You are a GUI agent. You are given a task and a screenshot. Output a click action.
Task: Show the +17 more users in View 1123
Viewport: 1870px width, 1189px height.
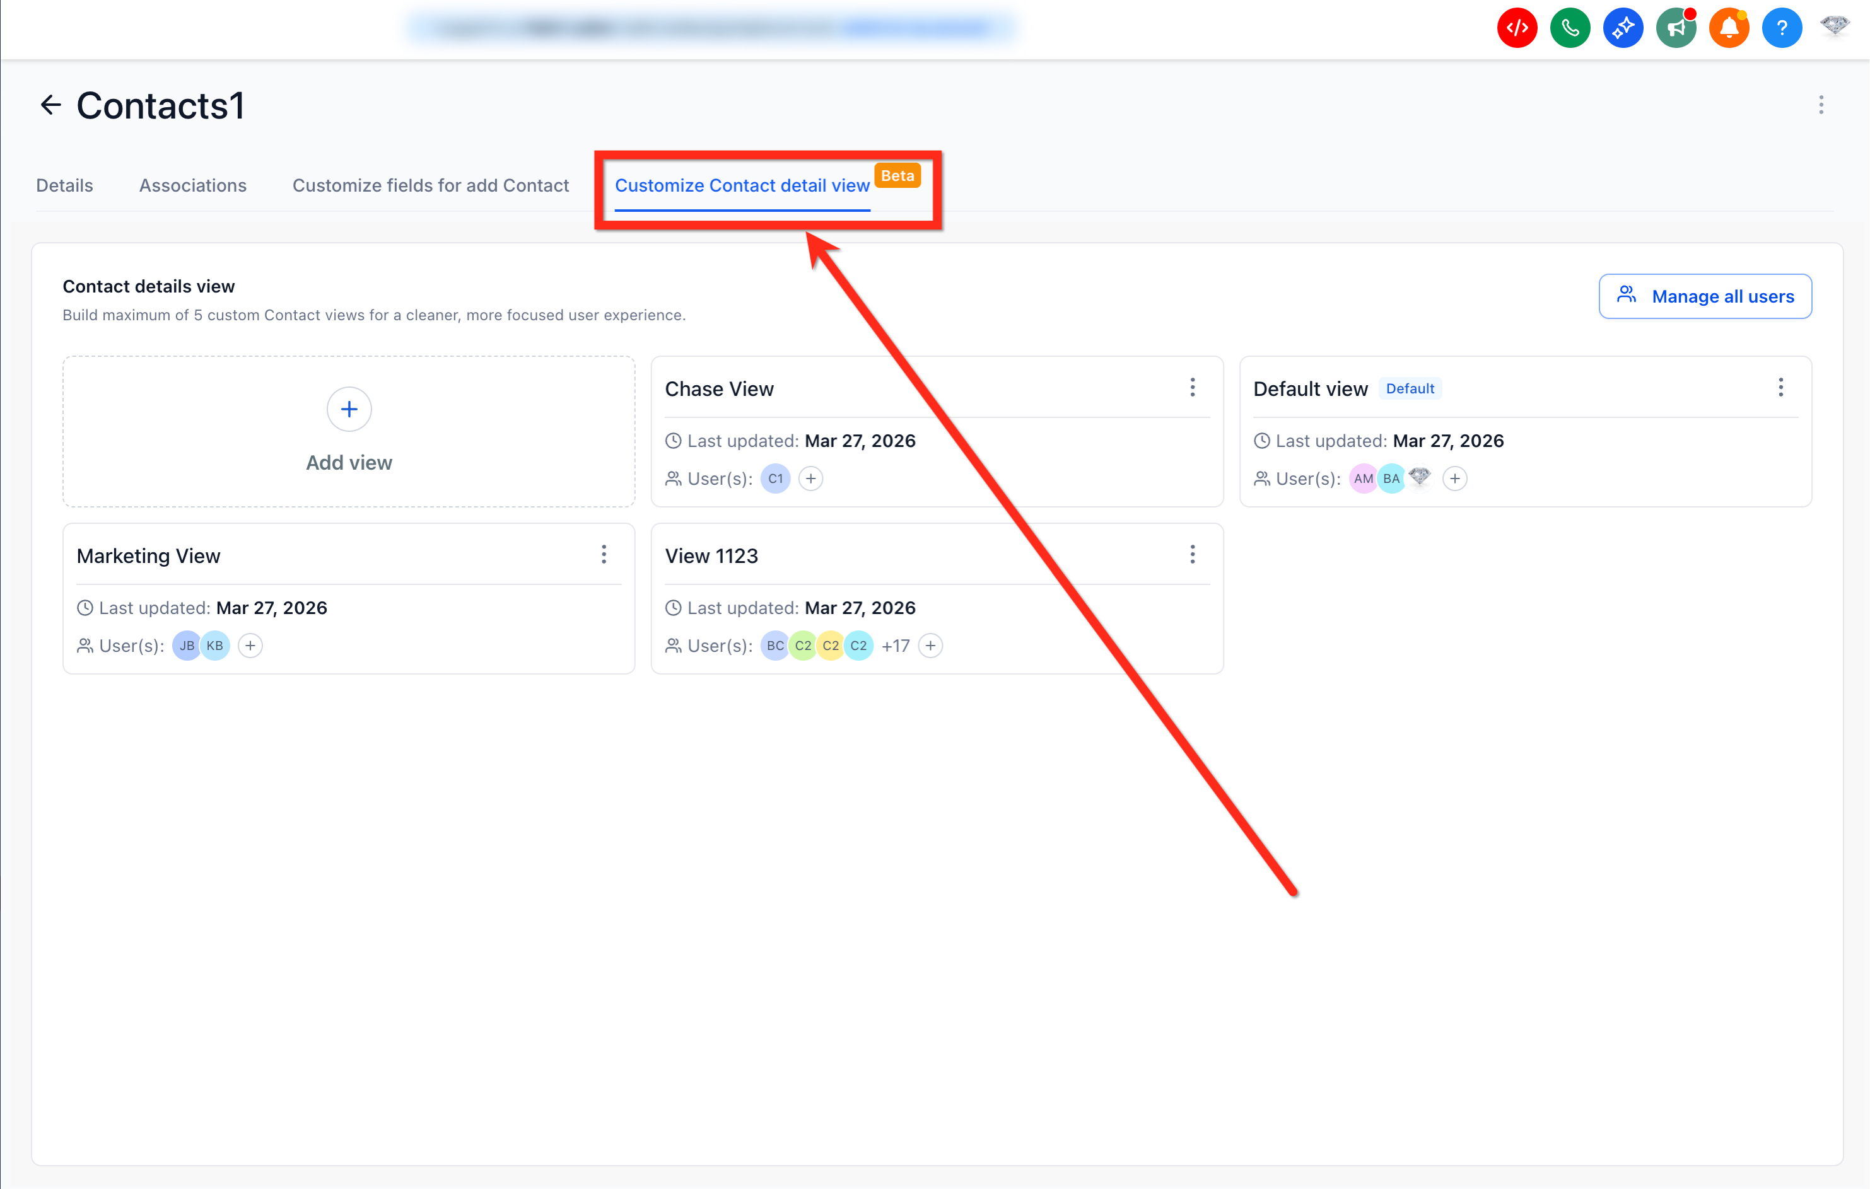[x=896, y=645]
